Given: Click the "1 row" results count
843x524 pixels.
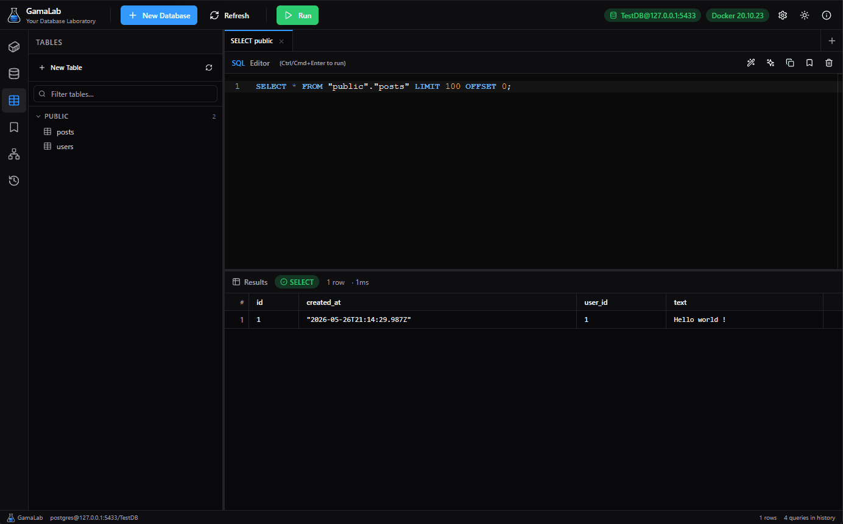Looking at the screenshot, I should pyautogui.click(x=336, y=282).
